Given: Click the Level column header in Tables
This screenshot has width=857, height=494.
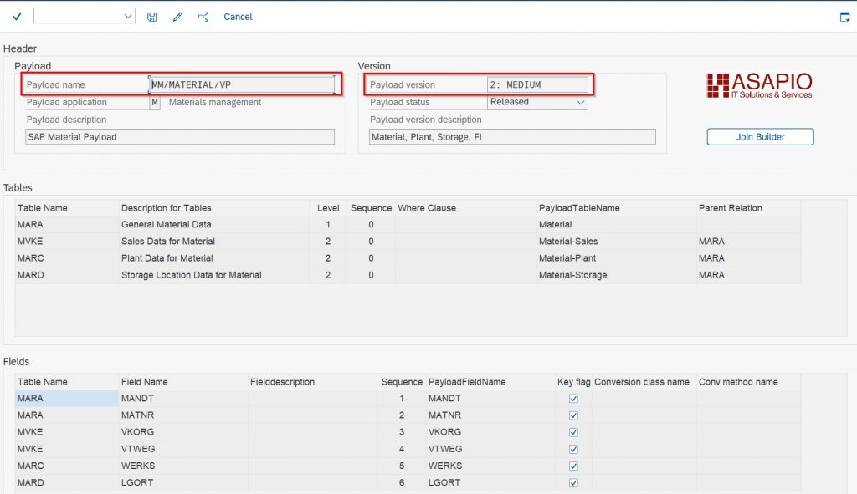Looking at the screenshot, I should [328, 208].
